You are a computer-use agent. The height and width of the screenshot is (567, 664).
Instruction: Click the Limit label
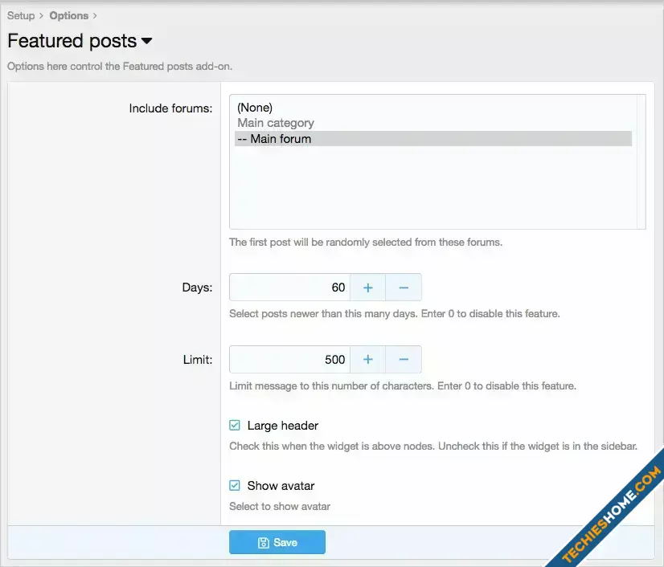[x=198, y=360]
